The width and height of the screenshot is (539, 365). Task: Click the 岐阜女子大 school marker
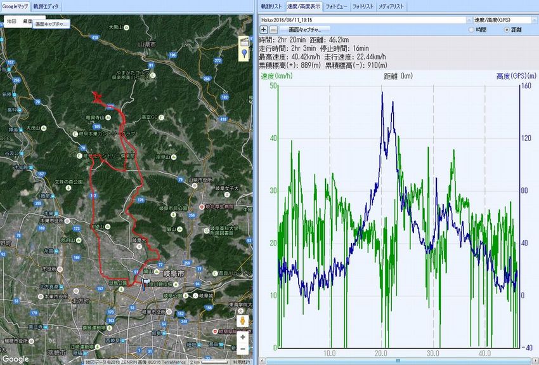(226, 195)
